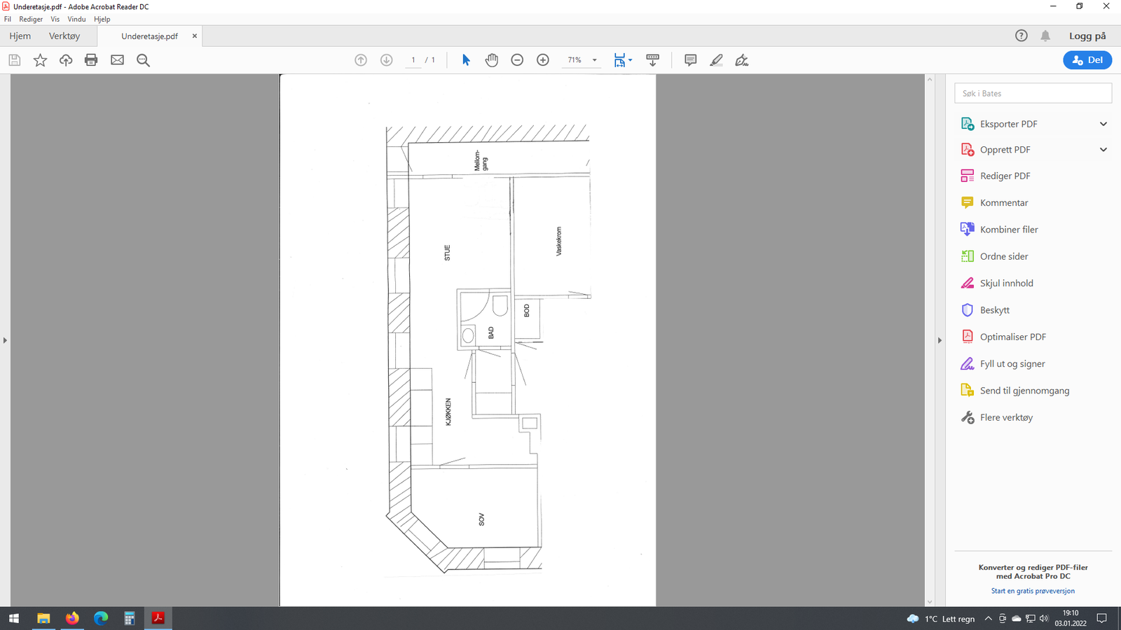Screen dimensions: 1121x630
Task: Open the Fyll ut og signer tool
Action: [x=1010, y=363]
